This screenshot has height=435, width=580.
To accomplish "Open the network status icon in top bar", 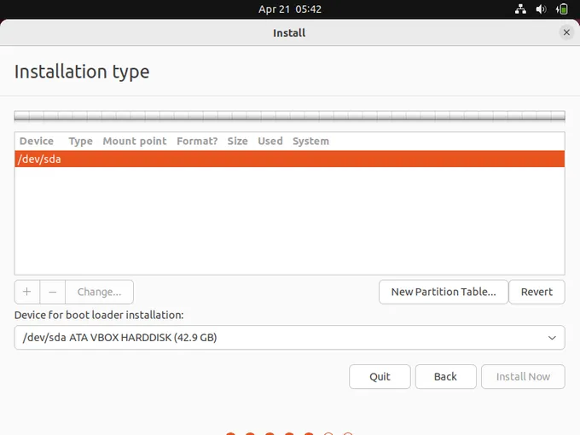I will (521, 9).
